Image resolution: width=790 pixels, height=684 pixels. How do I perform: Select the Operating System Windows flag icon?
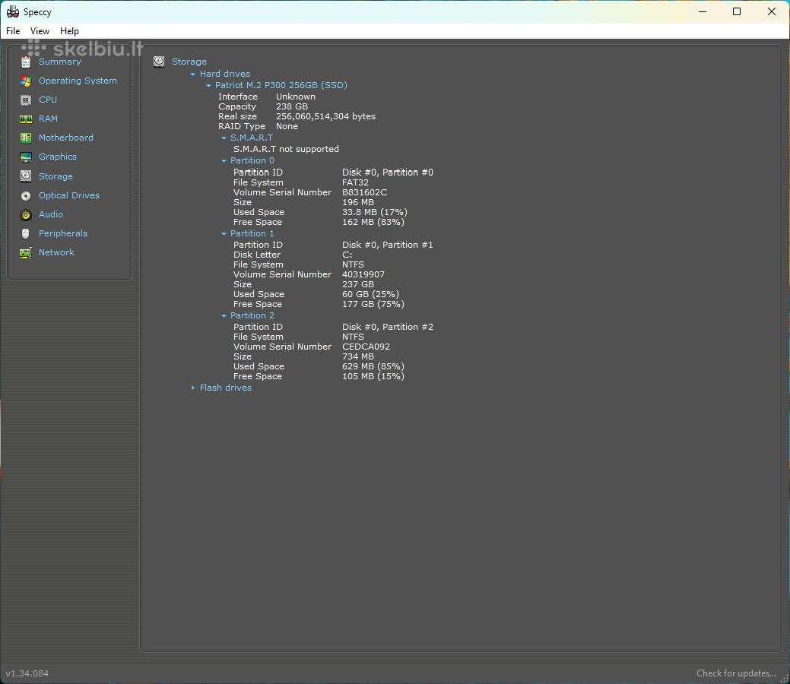pyautogui.click(x=26, y=81)
